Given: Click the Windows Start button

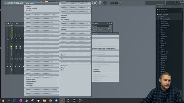Looking at the screenshot, I should tap(3, 100).
